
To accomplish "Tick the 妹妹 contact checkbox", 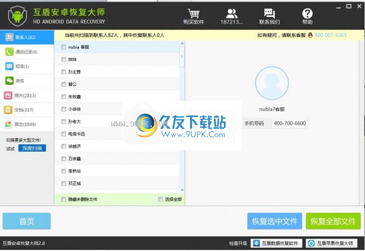I will [x=64, y=60].
